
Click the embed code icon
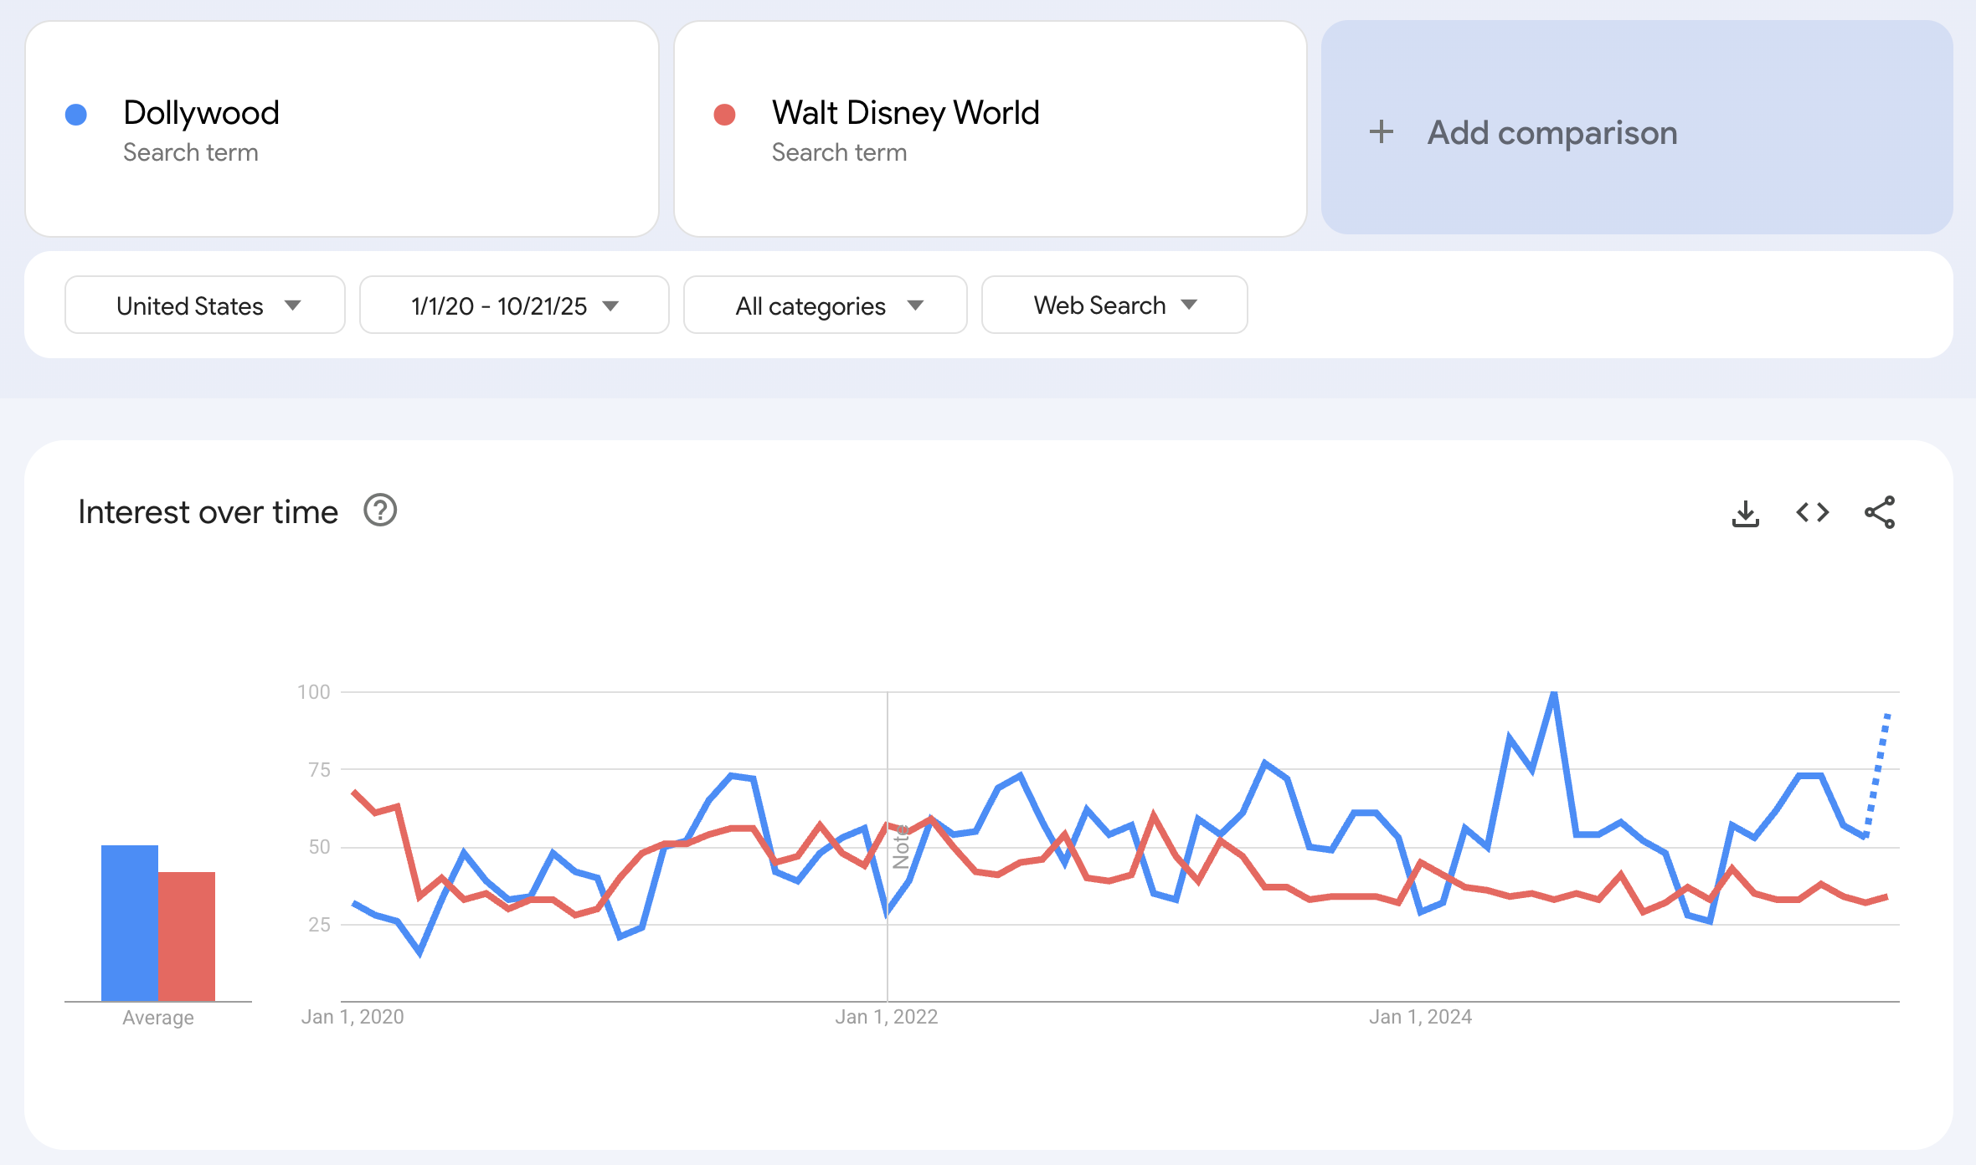(1812, 512)
